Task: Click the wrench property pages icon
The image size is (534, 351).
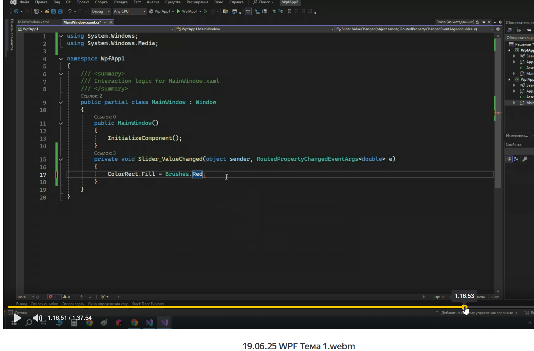Action: coord(525,159)
